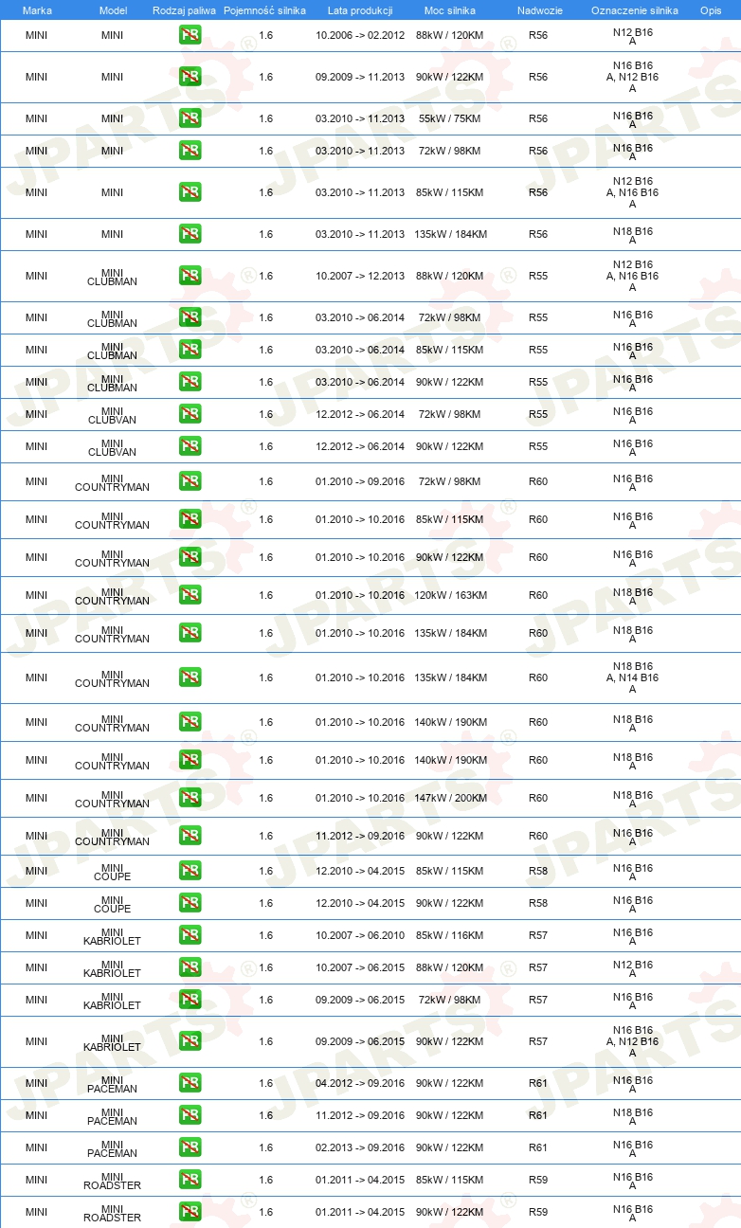Click the fuel icon for Countryman 120kW / 163KM
The image size is (741, 1228).
(x=190, y=595)
